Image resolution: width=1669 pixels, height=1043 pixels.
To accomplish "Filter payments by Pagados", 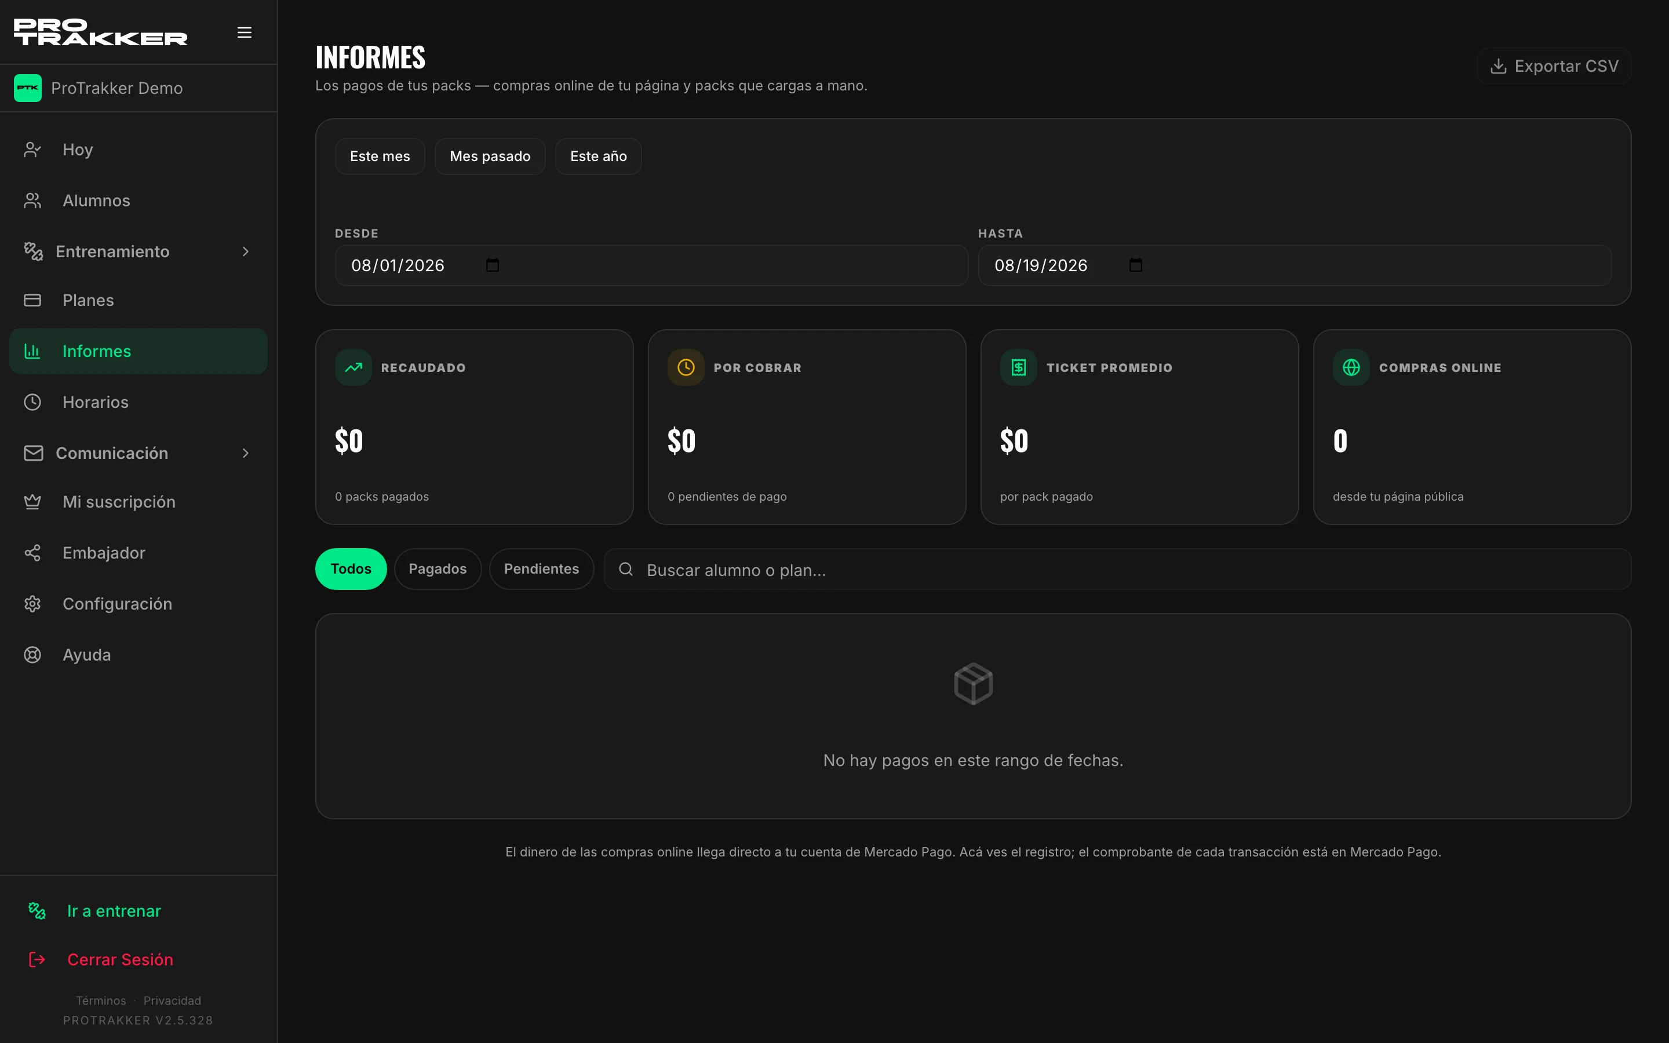I will (438, 569).
